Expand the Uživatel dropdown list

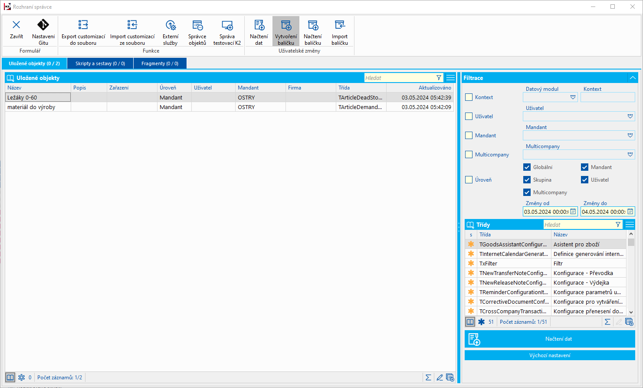click(x=630, y=116)
